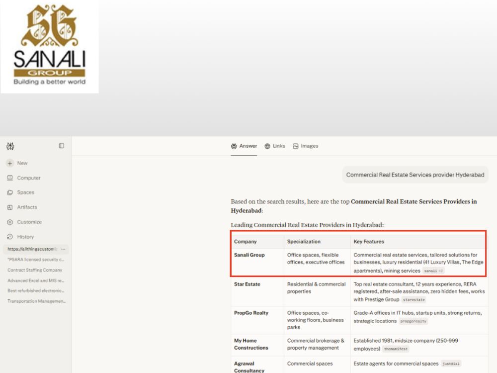
Task: Open PSARA licensed security history thread
Action: pyautogui.click(x=36, y=260)
